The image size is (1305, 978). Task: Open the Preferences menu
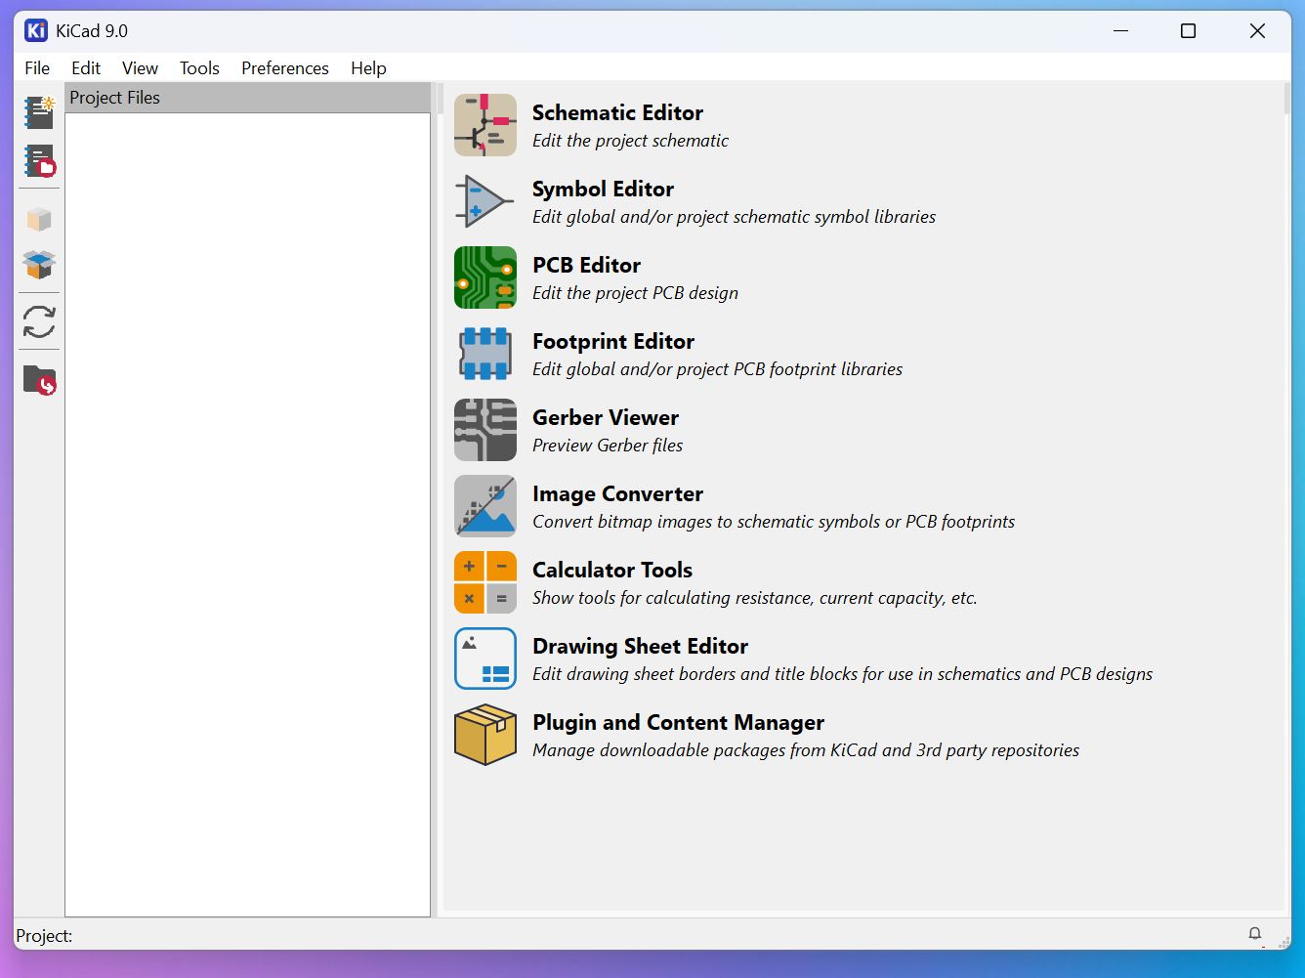click(285, 68)
